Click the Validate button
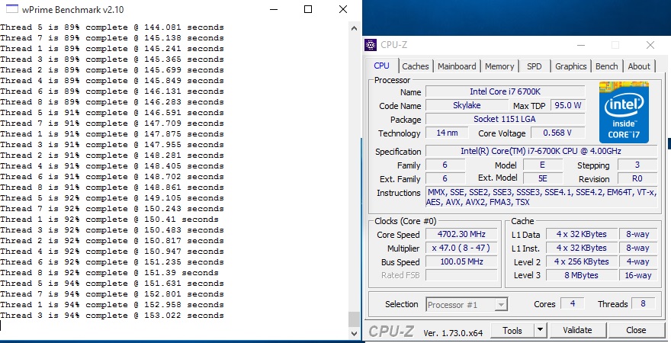This screenshot has width=671, height=343. click(578, 330)
